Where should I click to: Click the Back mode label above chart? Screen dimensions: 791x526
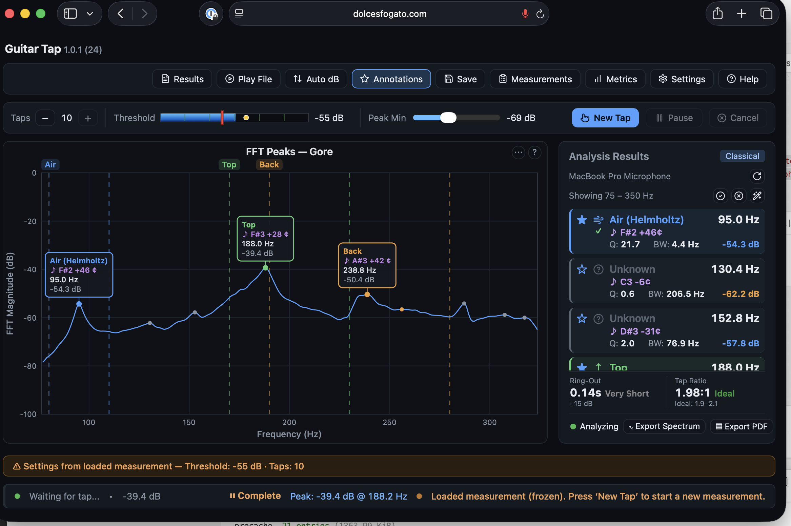269,164
